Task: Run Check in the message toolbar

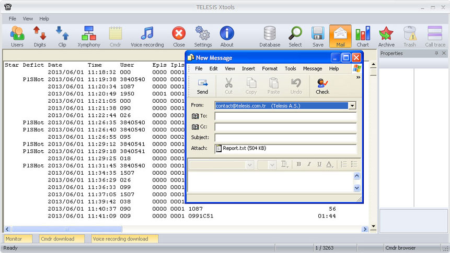Action: point(322,86)
